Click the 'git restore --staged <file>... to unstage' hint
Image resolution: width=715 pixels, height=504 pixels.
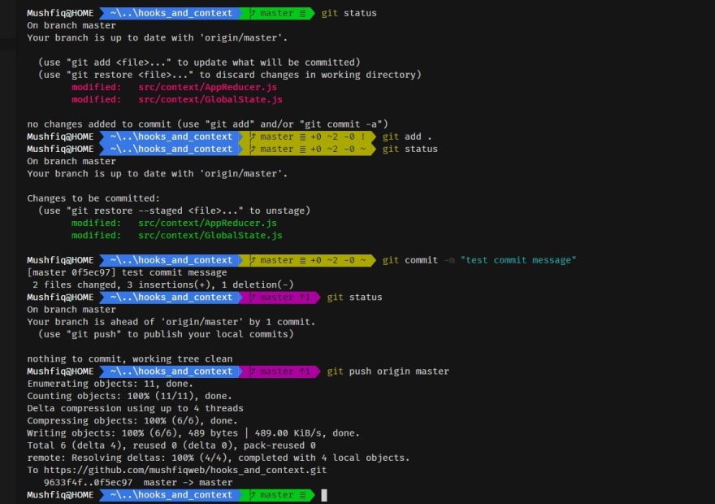pos(174,211)
